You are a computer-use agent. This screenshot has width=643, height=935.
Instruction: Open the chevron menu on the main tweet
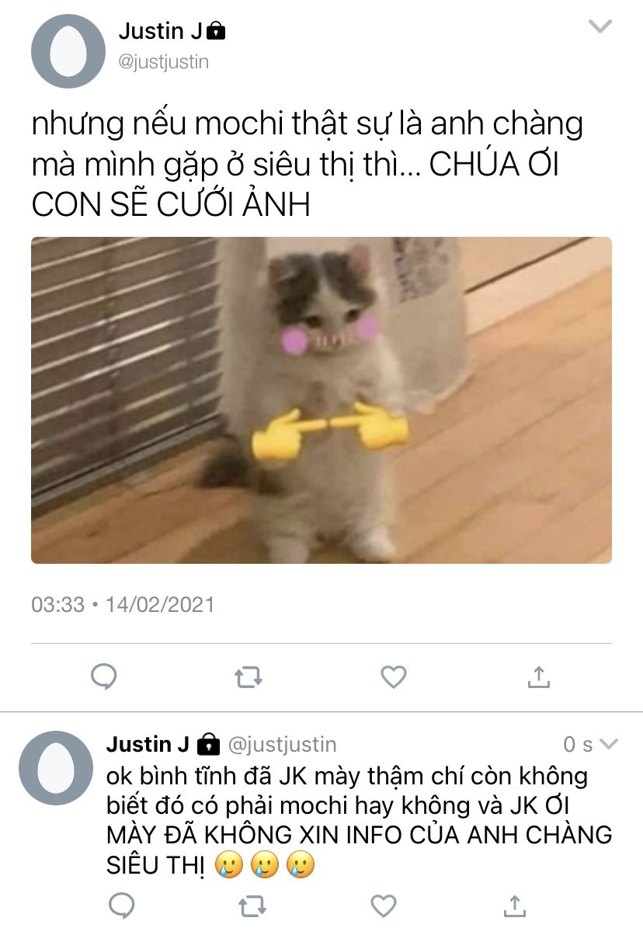pos(600,27)
